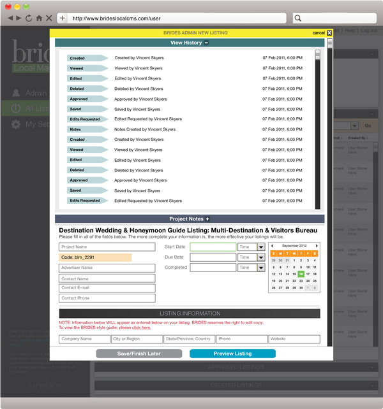
Task: Click the dialog's outer scrollbar thumb
Action: click(x=330, y=43)
